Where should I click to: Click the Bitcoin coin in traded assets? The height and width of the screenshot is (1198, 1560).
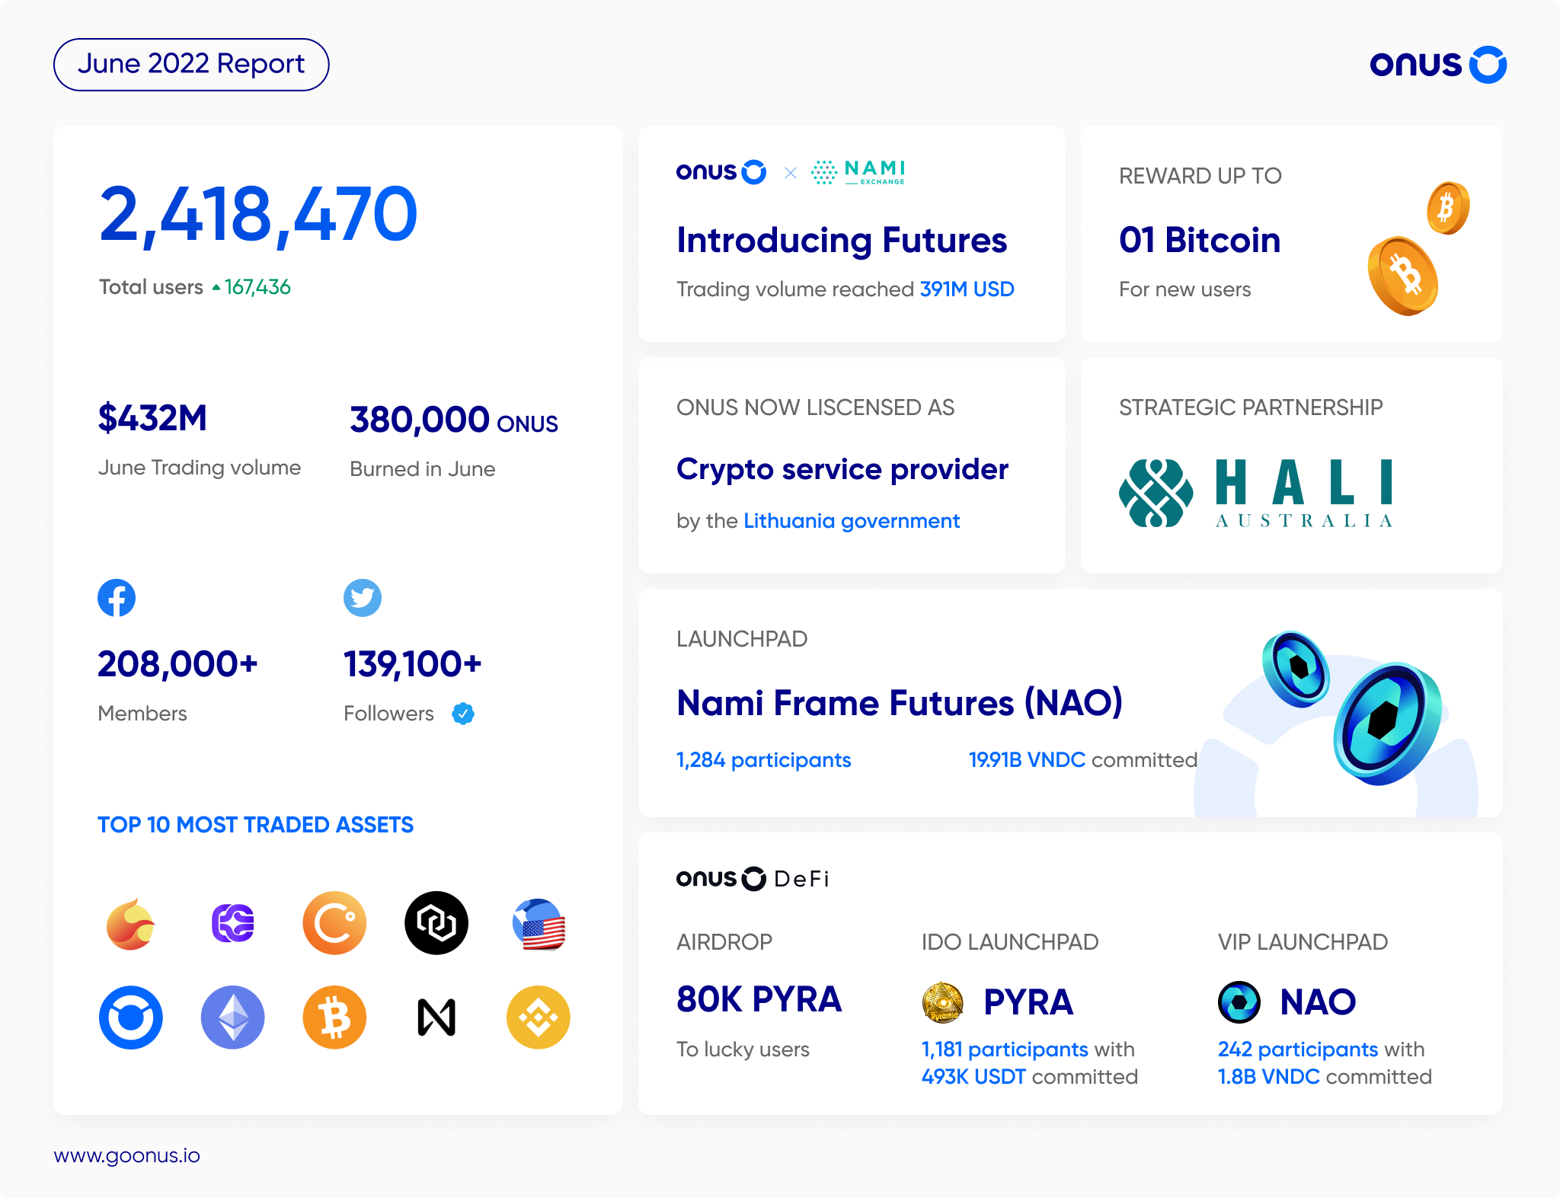[x=334, y=1018]
